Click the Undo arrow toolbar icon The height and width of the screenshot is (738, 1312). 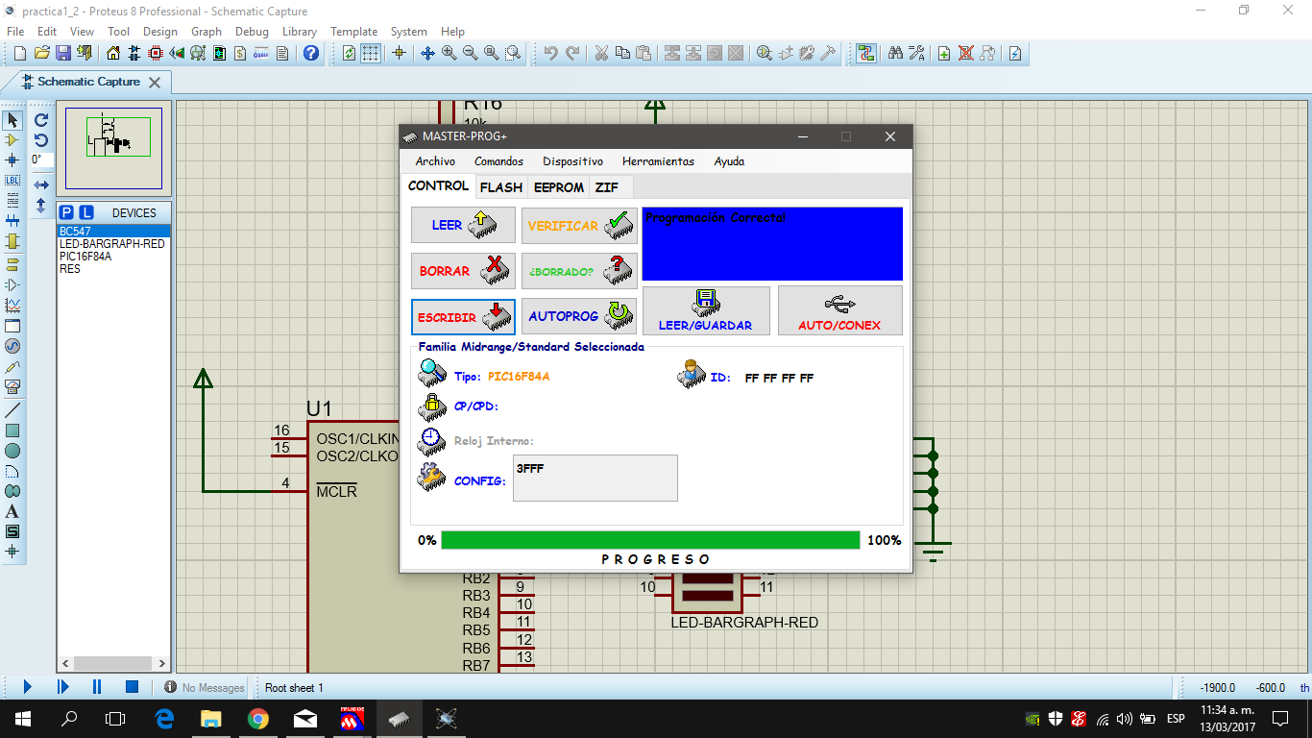coord(550,53)
